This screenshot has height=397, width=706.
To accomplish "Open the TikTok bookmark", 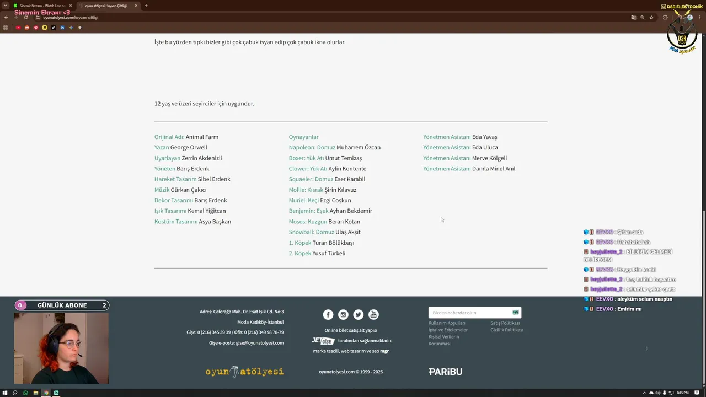I will point(54,28).
